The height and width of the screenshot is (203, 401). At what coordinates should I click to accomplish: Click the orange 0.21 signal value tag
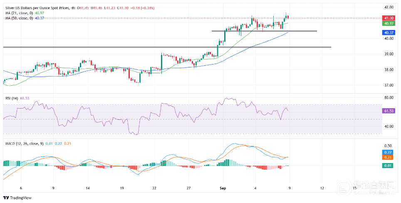pos(389,158)
